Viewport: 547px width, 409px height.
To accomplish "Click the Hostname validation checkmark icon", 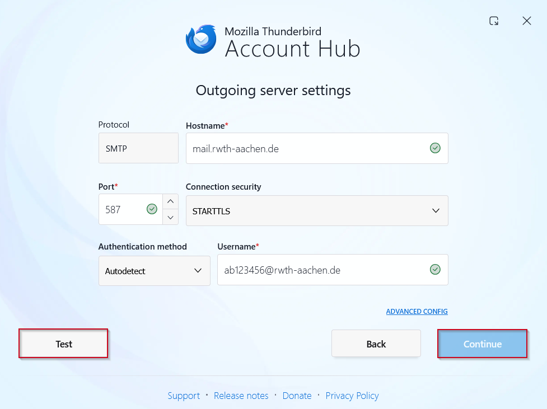I will (434, 148).
